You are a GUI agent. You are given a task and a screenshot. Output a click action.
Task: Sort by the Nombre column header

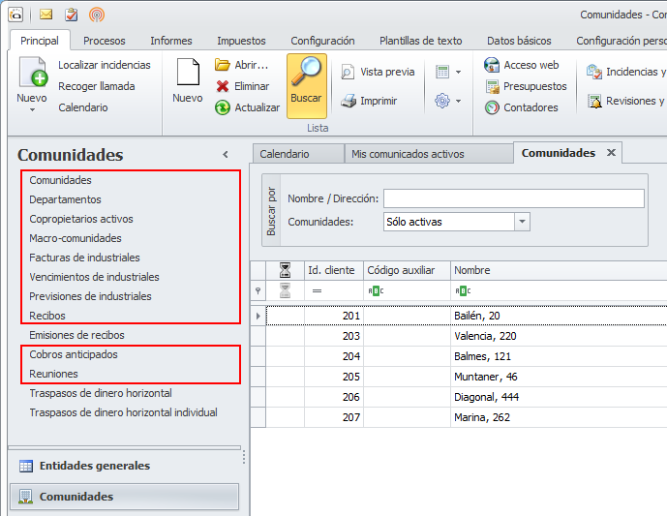click(x=559, y=270)
